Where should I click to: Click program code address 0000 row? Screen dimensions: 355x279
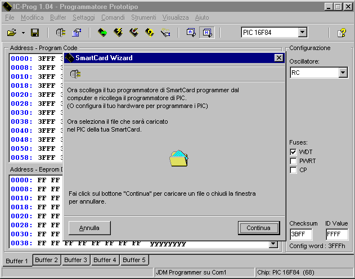click(x=36, y=58)
